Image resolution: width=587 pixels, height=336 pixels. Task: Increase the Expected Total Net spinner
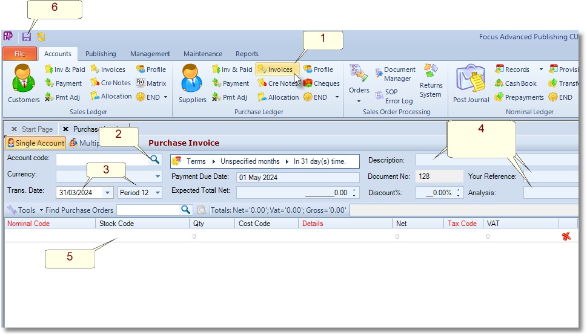tap(354, 190)
